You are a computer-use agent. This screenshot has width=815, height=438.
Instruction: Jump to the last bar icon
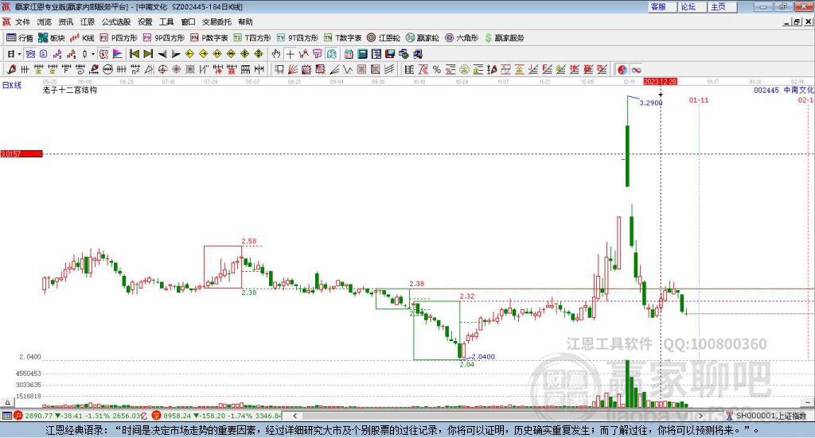[148, 54]
